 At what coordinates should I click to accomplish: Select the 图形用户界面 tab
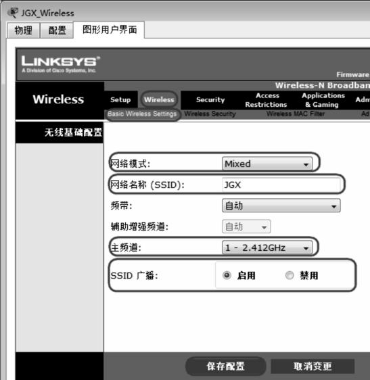(x=110, y=30)
